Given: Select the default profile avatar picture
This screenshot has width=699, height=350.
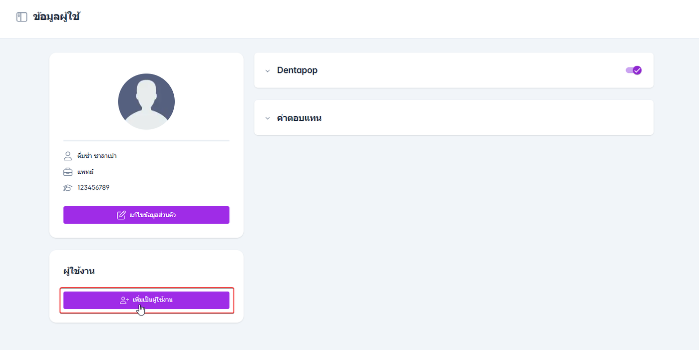Looking at the screenshot, I should click(146, 102).
